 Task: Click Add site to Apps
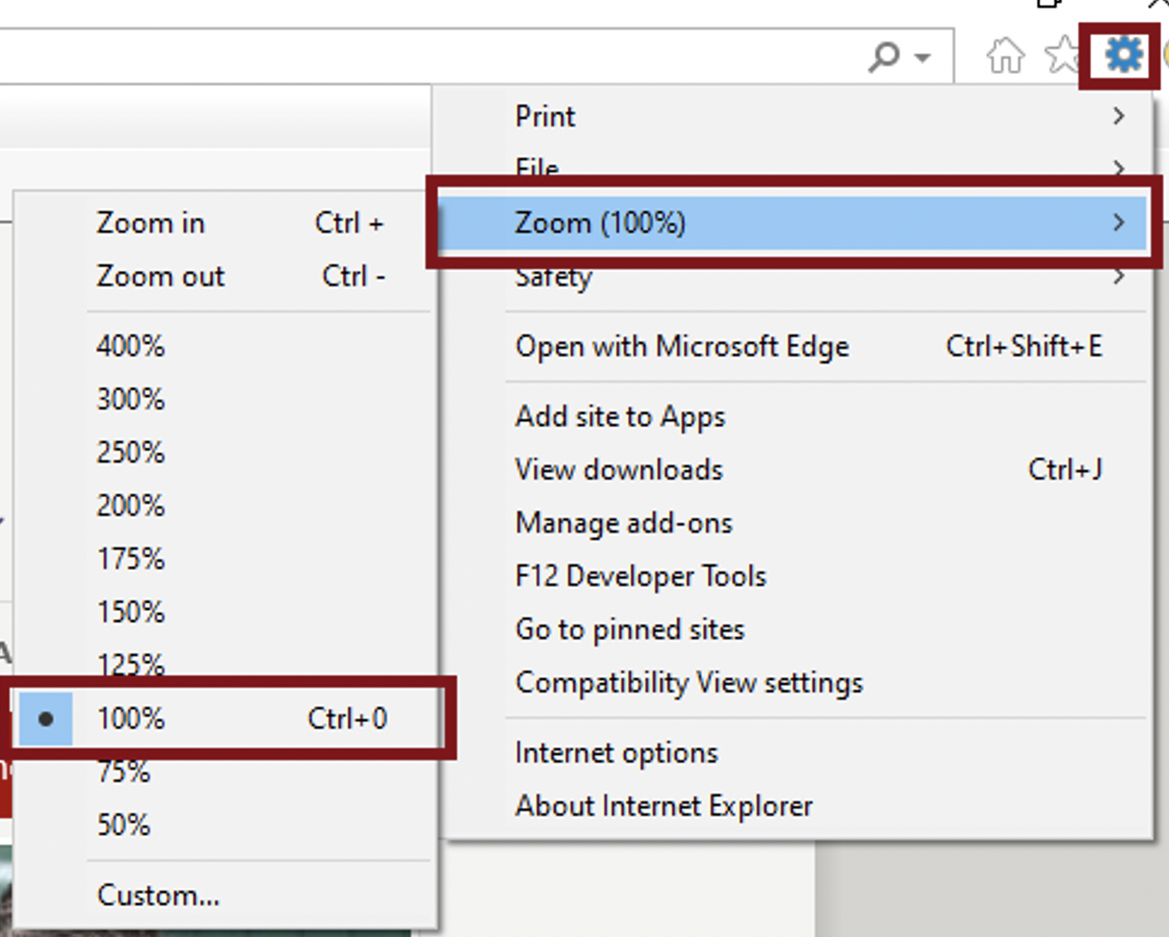619,416
